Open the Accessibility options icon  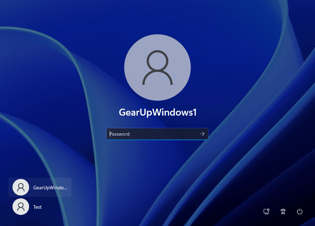(283, 211)
